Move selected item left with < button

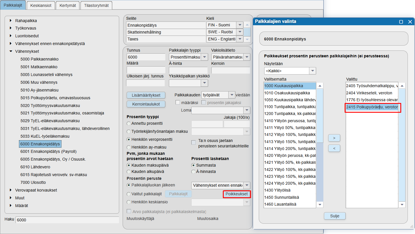(x=334, y=148)
